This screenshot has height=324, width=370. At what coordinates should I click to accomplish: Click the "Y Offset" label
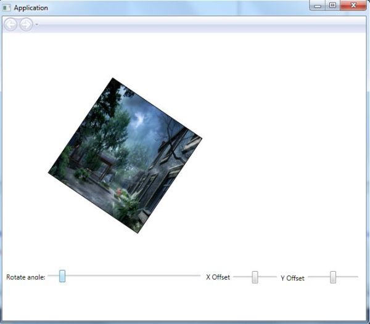[292, 278]
